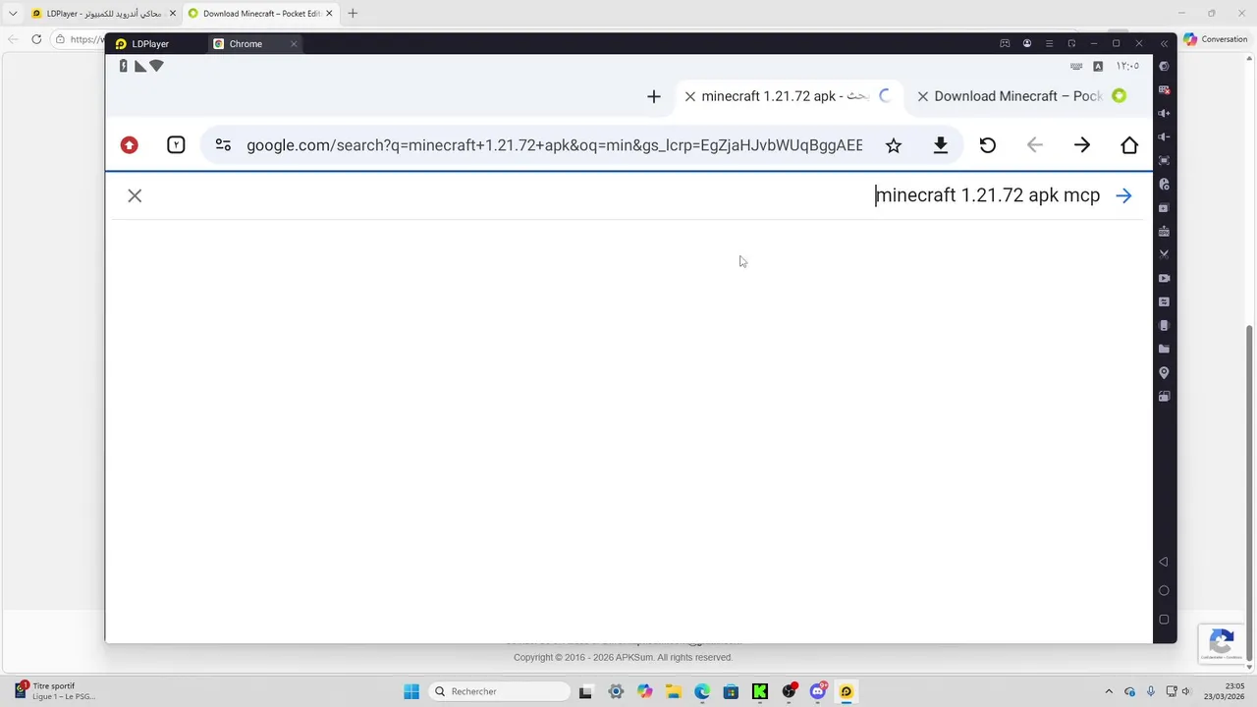
Task: Open a new tab in the emulator Chrome
Action: click(654, 96)
